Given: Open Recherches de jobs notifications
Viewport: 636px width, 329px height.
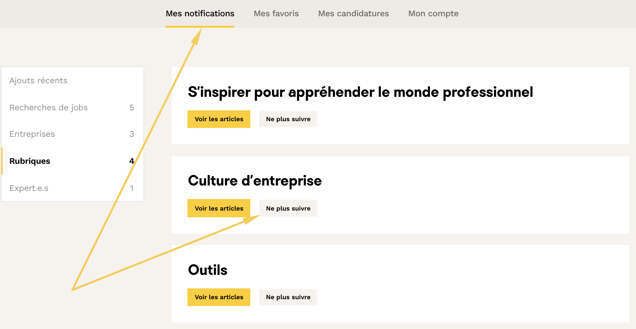Looking at the screenshot, I should tap(49, 108).
